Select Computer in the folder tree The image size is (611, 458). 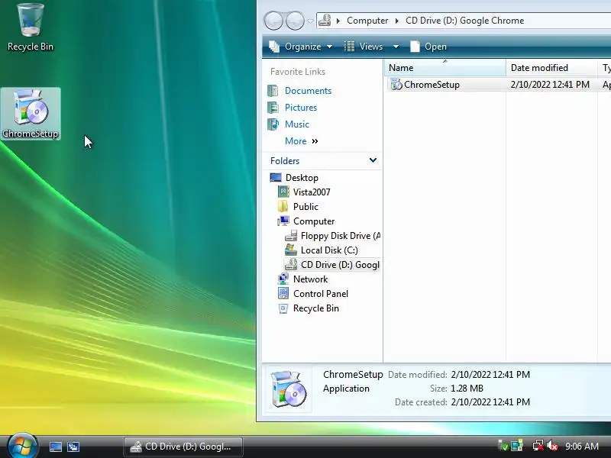coord(314,221)
